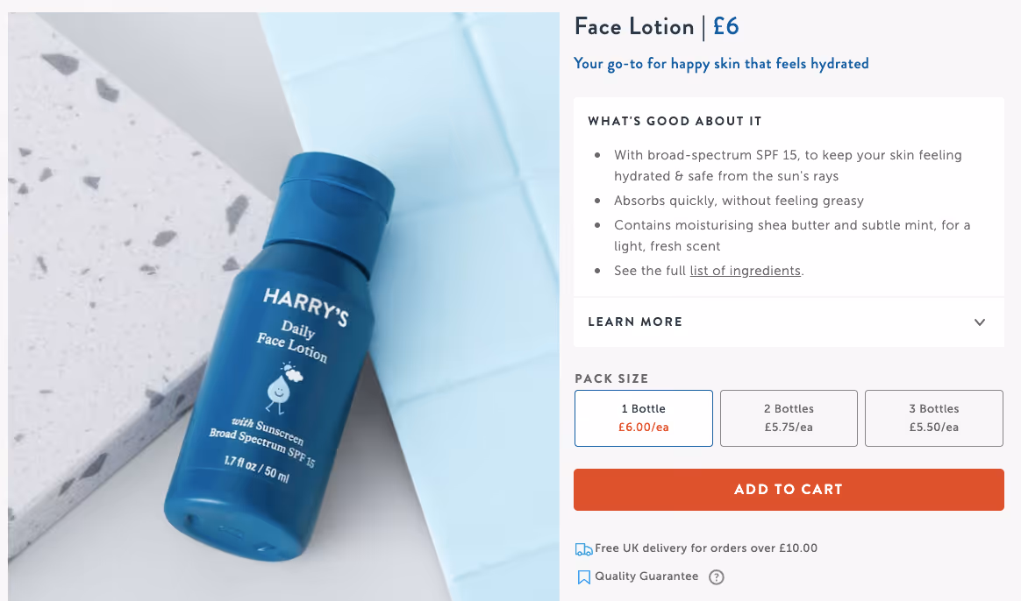This screenshot has height=601, width=1021.
Task: Open the full list of ingredients link
Action: coord(745,271)
